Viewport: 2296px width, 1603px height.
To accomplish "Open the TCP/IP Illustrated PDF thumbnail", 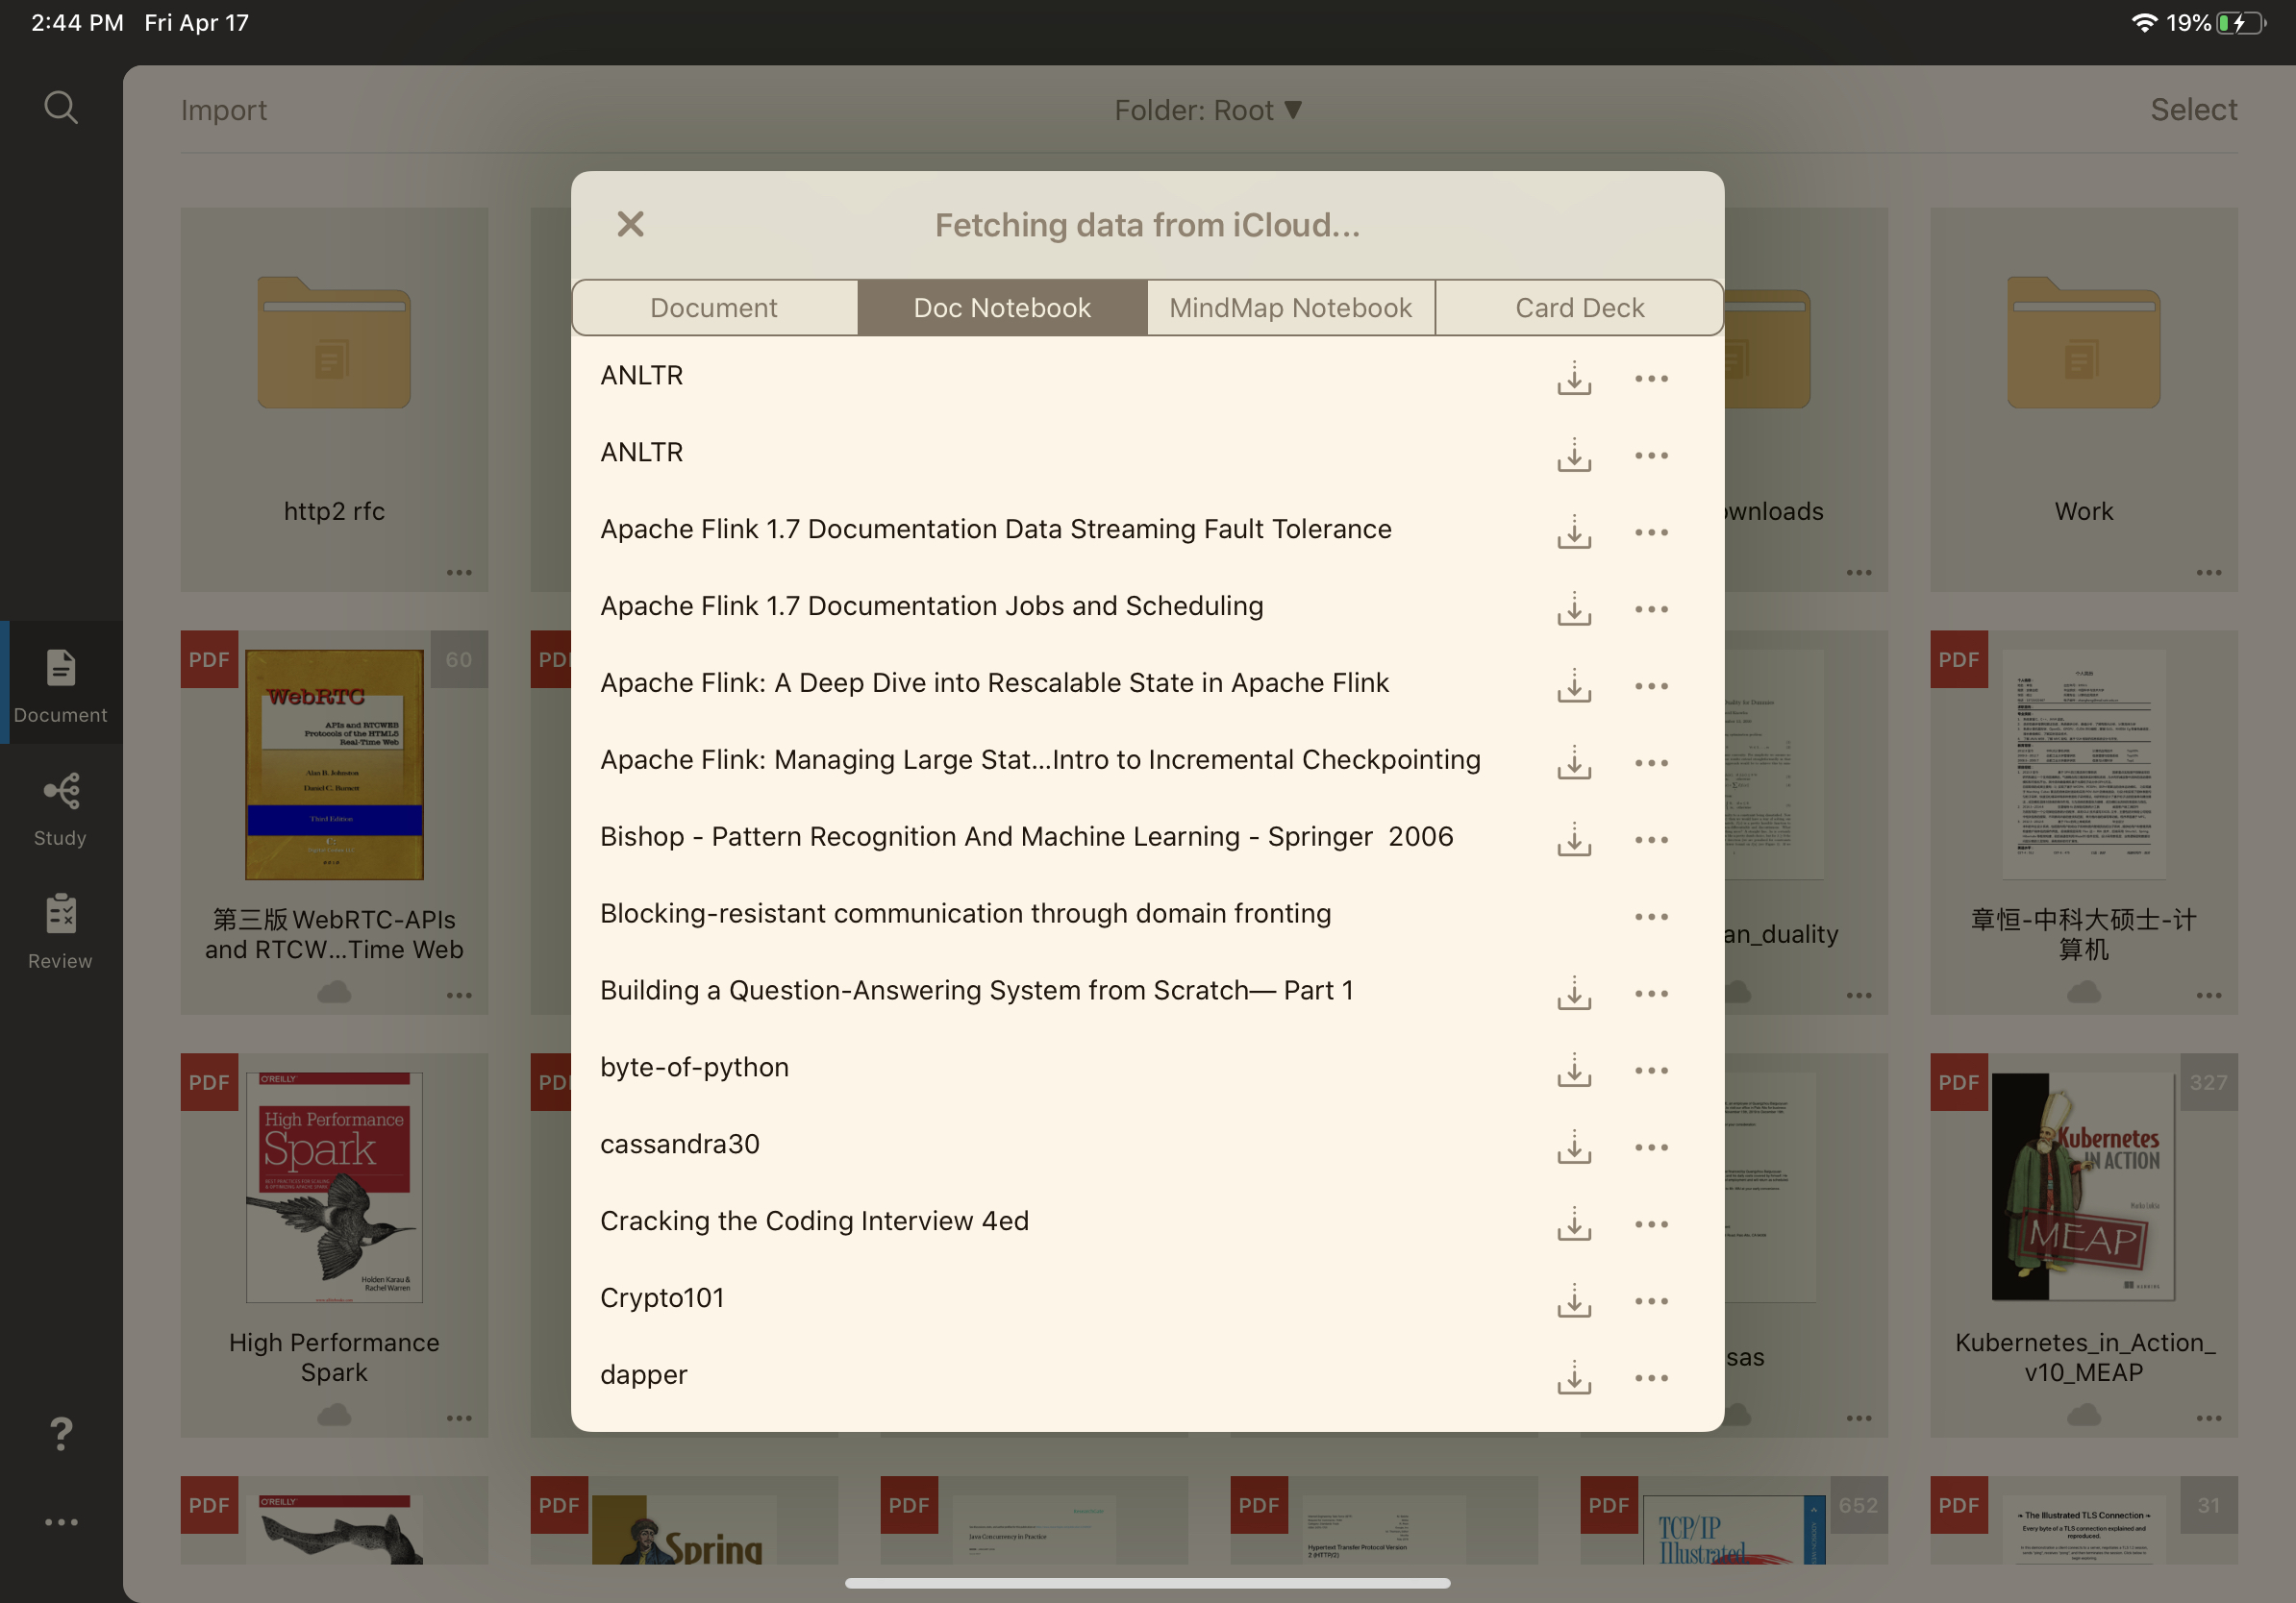I will (1734, 1529).
